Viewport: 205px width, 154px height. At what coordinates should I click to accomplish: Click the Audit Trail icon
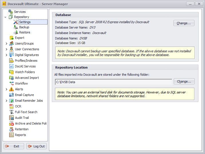point(11,118)
